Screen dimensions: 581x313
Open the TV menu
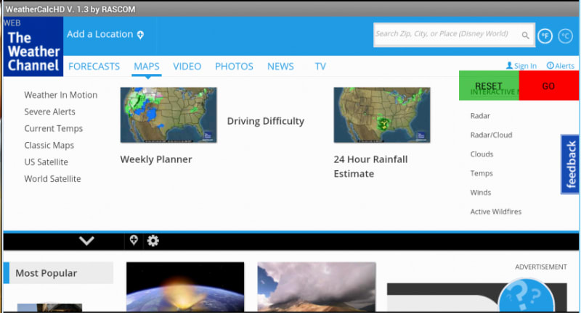pos(320,67)
